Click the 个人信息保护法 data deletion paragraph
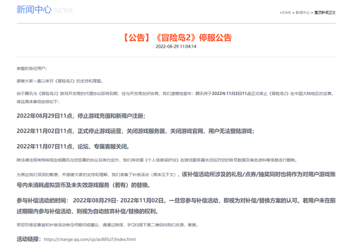Image resolution: width=346 pixels, height=246 pixels. (157, 160)
